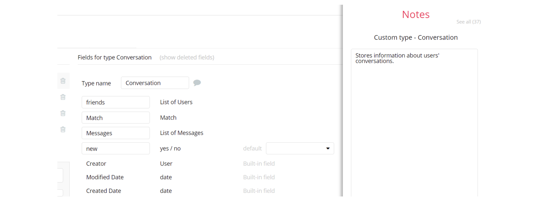541x200 pixels.
Task: Show deleted fields for Conversation type
Action: [x=187, y=58]
